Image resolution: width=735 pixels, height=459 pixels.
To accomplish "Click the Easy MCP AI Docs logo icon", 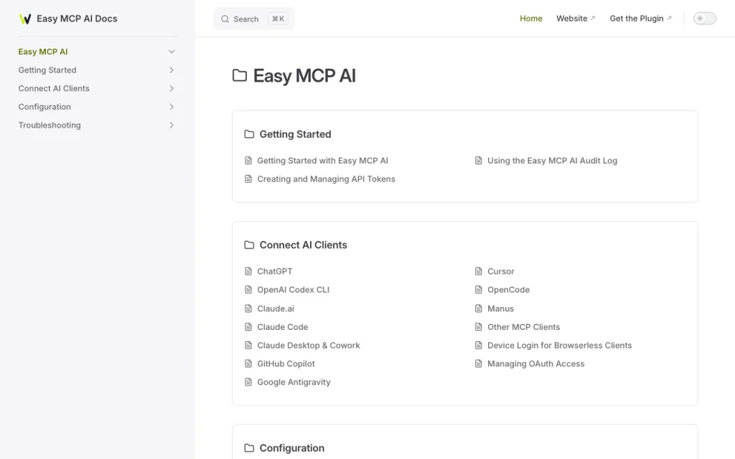I will [25, 19].
